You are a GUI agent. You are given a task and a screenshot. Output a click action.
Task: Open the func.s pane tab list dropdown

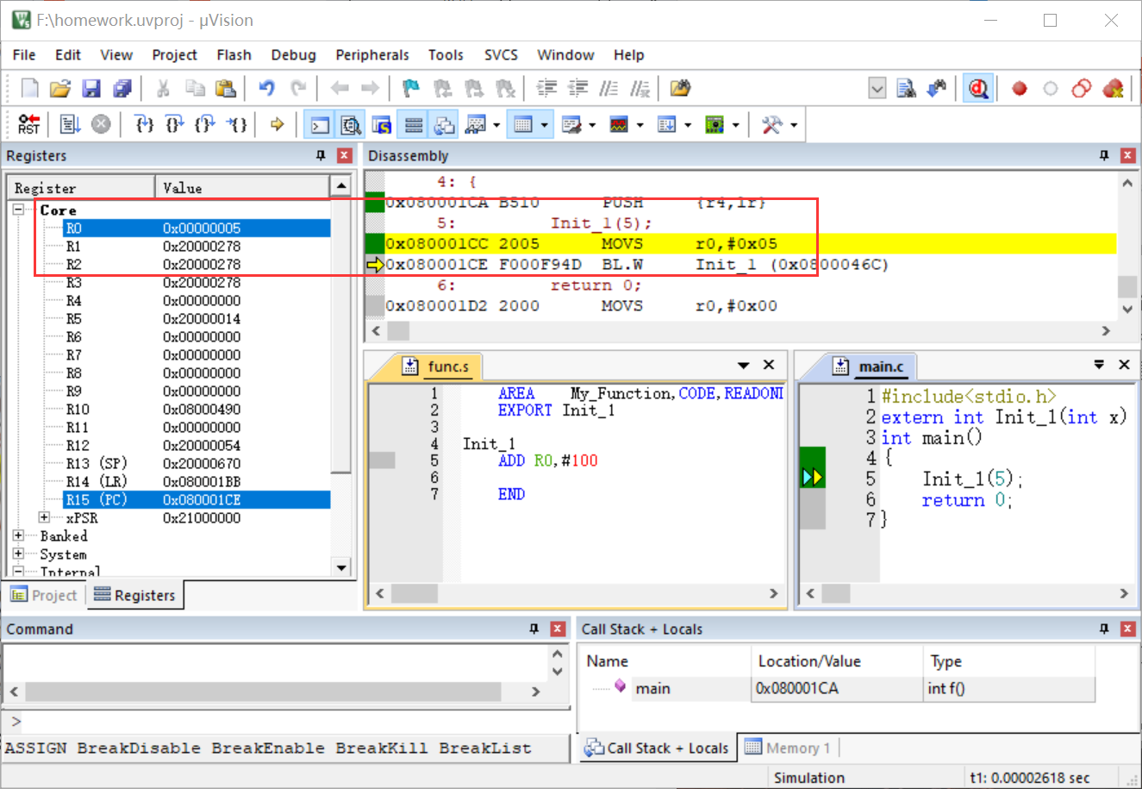tap(744, 365)
